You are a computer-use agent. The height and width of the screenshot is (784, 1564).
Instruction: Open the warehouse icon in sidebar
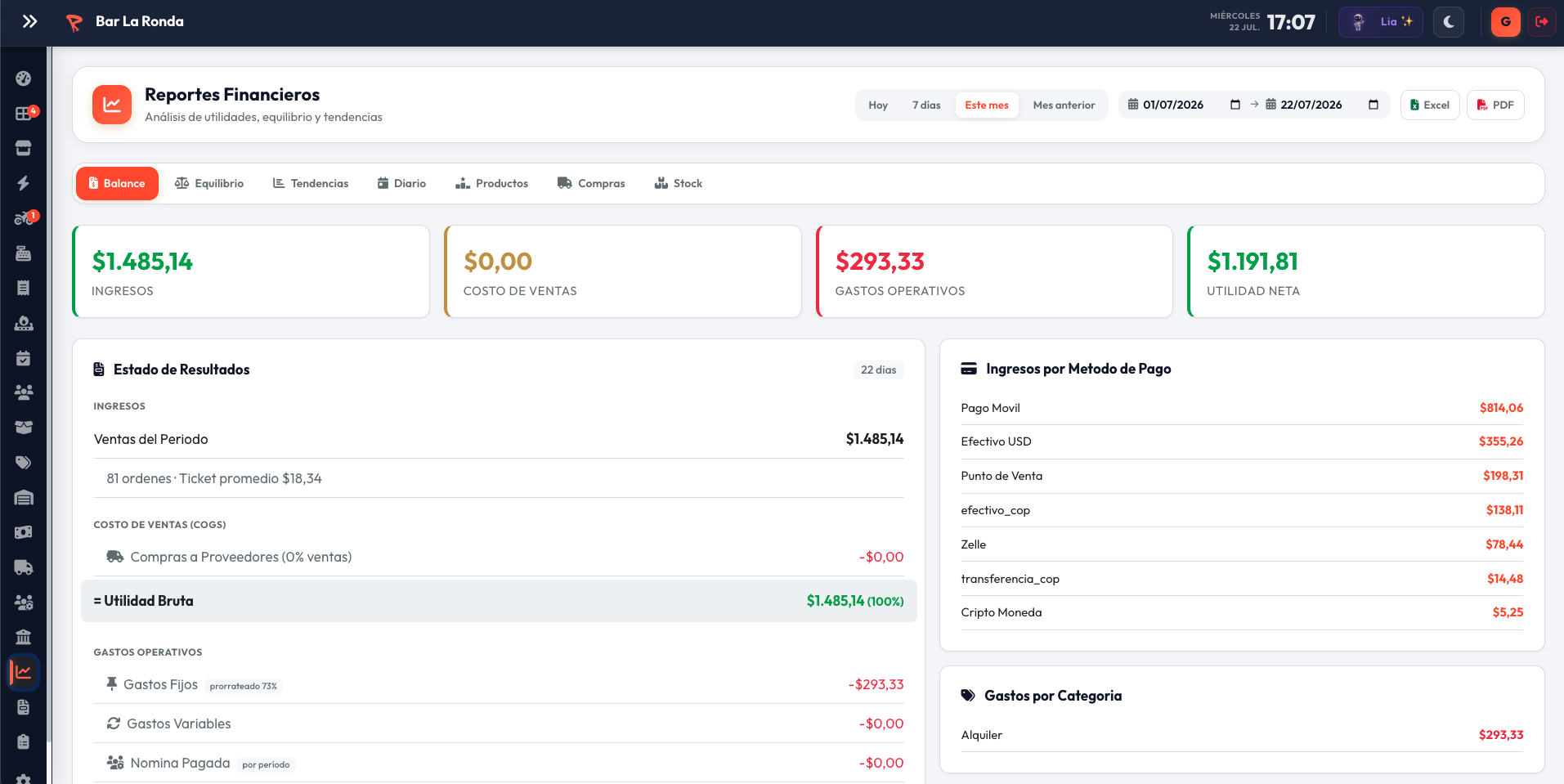click(x=24, y=497)
